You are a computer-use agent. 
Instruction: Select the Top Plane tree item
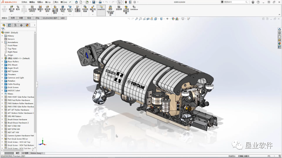pos(12,49)
